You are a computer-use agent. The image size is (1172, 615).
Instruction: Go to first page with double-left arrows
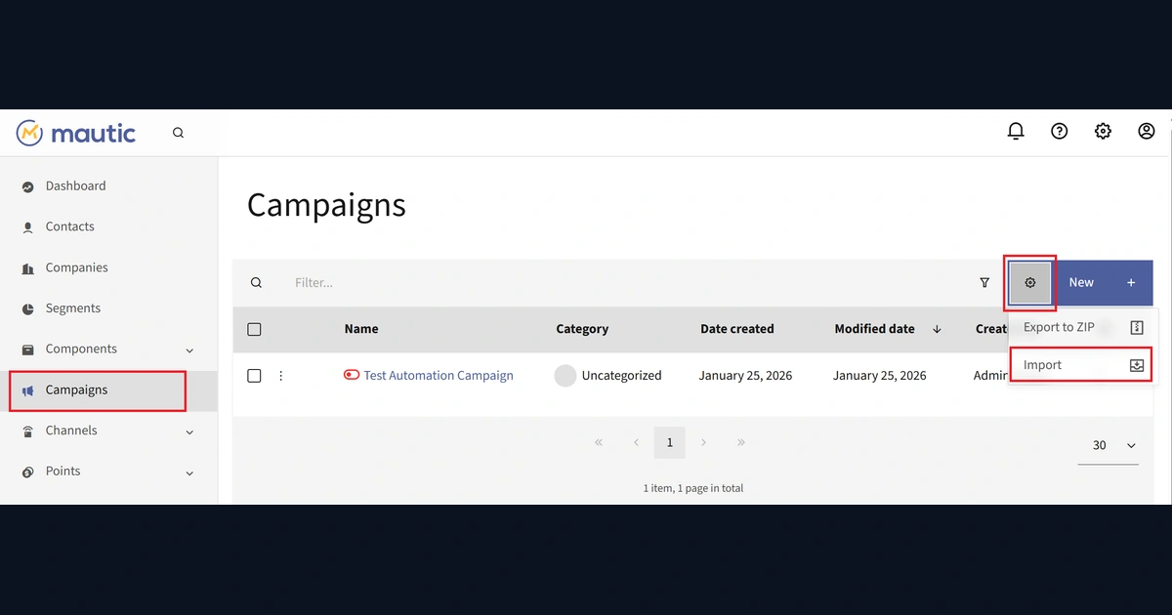tap(599, 442)
